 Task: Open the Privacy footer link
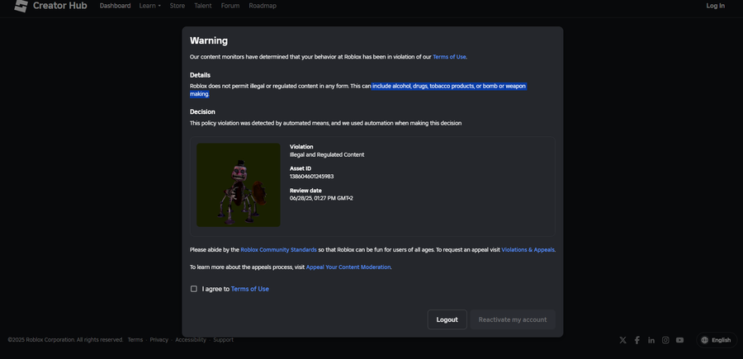coord(159,339)
